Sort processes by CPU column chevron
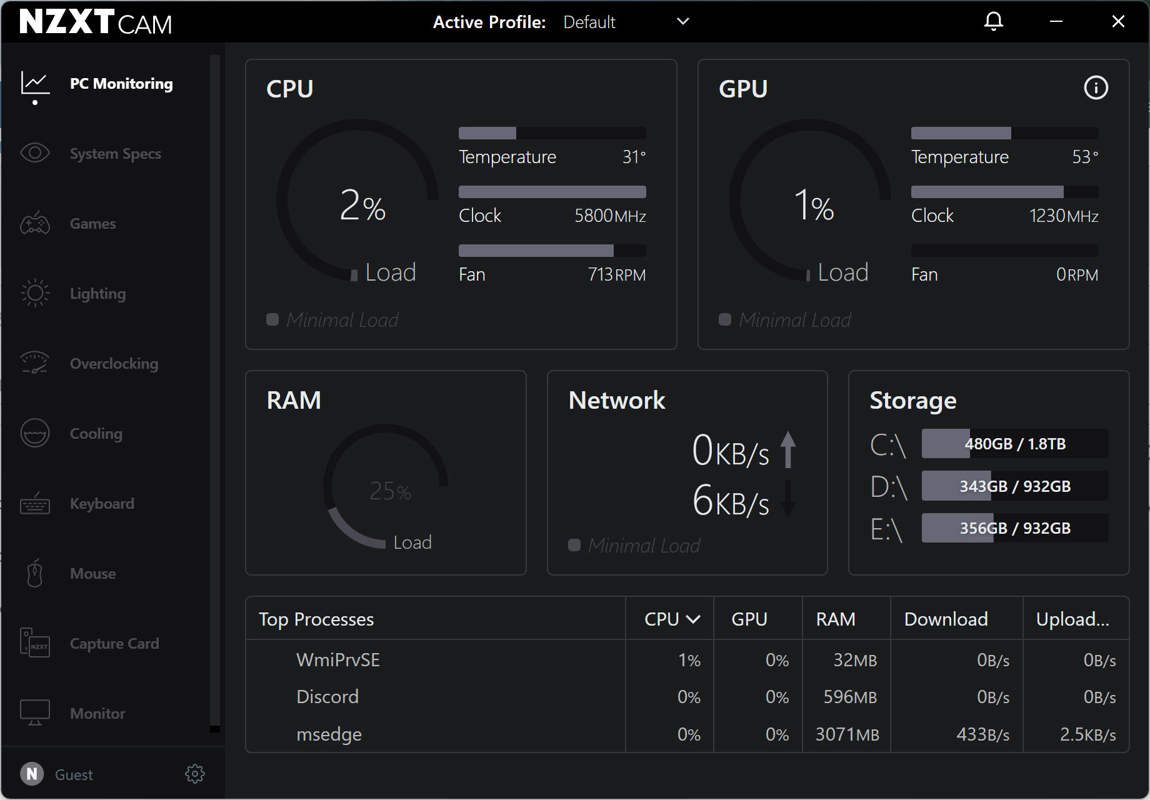The height and width of the screenshot is (800, 1150). [x=693, y=619]
